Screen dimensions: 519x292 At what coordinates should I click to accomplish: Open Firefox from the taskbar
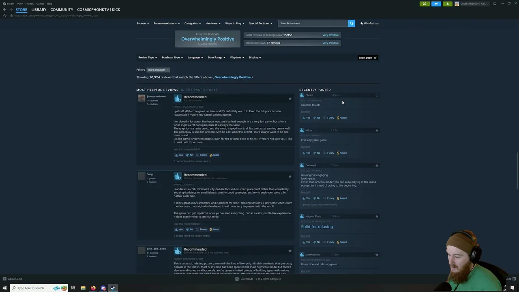coord(93,288)
